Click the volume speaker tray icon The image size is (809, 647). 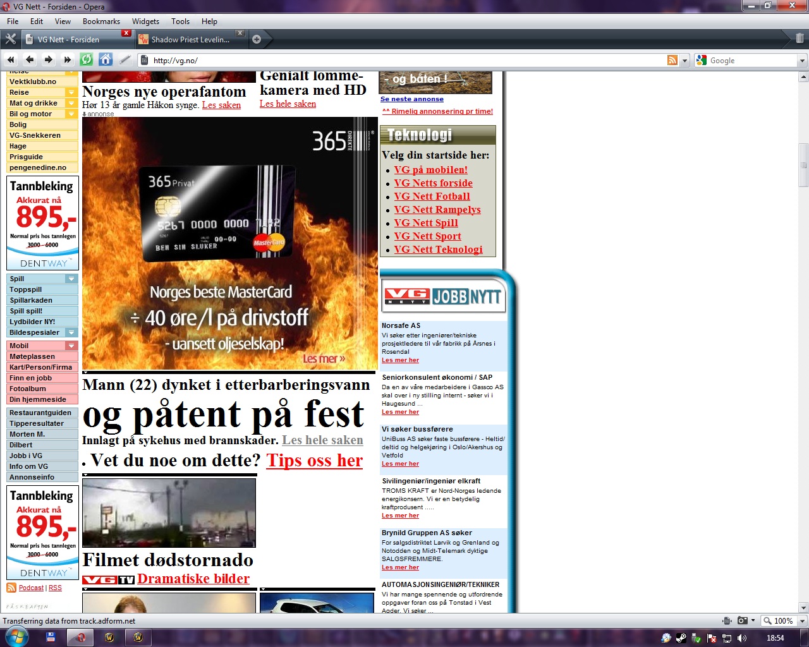pyautogui.click(x=742, y=638)
